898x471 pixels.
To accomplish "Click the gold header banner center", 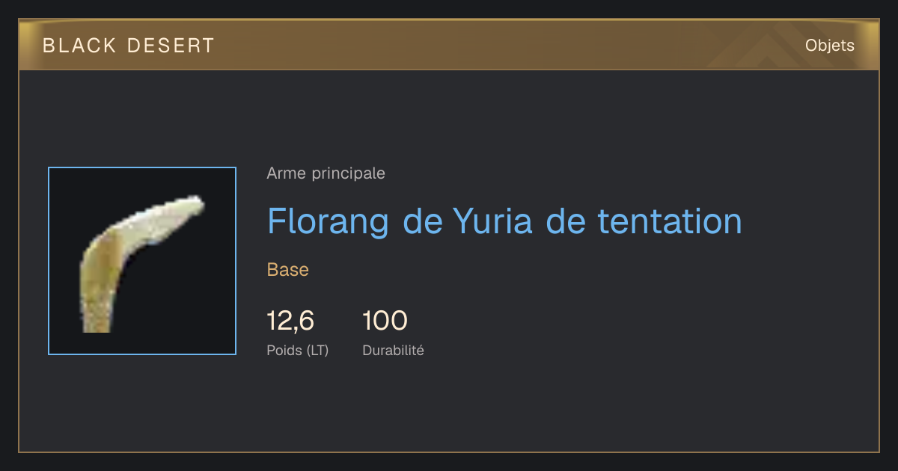I will 449,45.
